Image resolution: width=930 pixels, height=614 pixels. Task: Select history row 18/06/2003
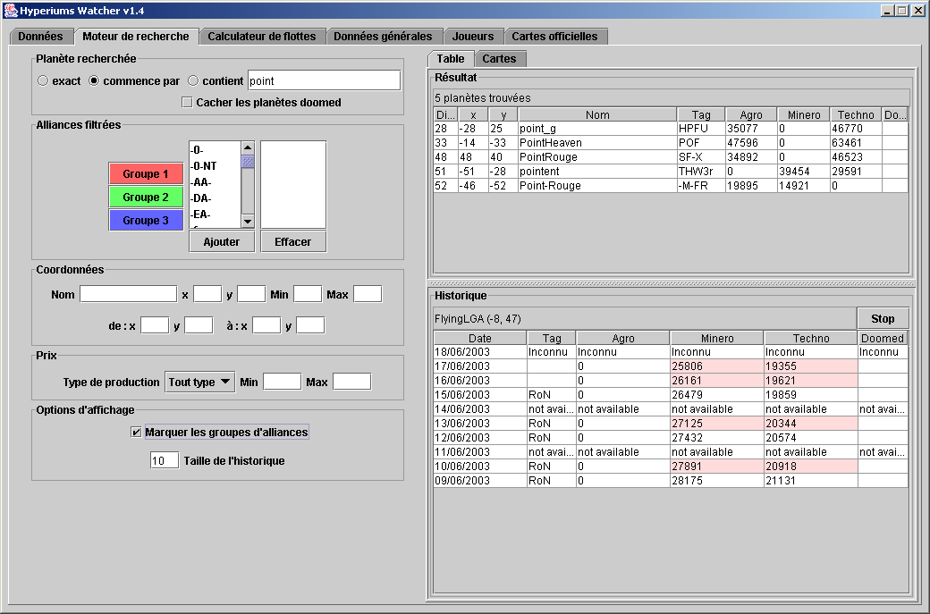point(671,352)
